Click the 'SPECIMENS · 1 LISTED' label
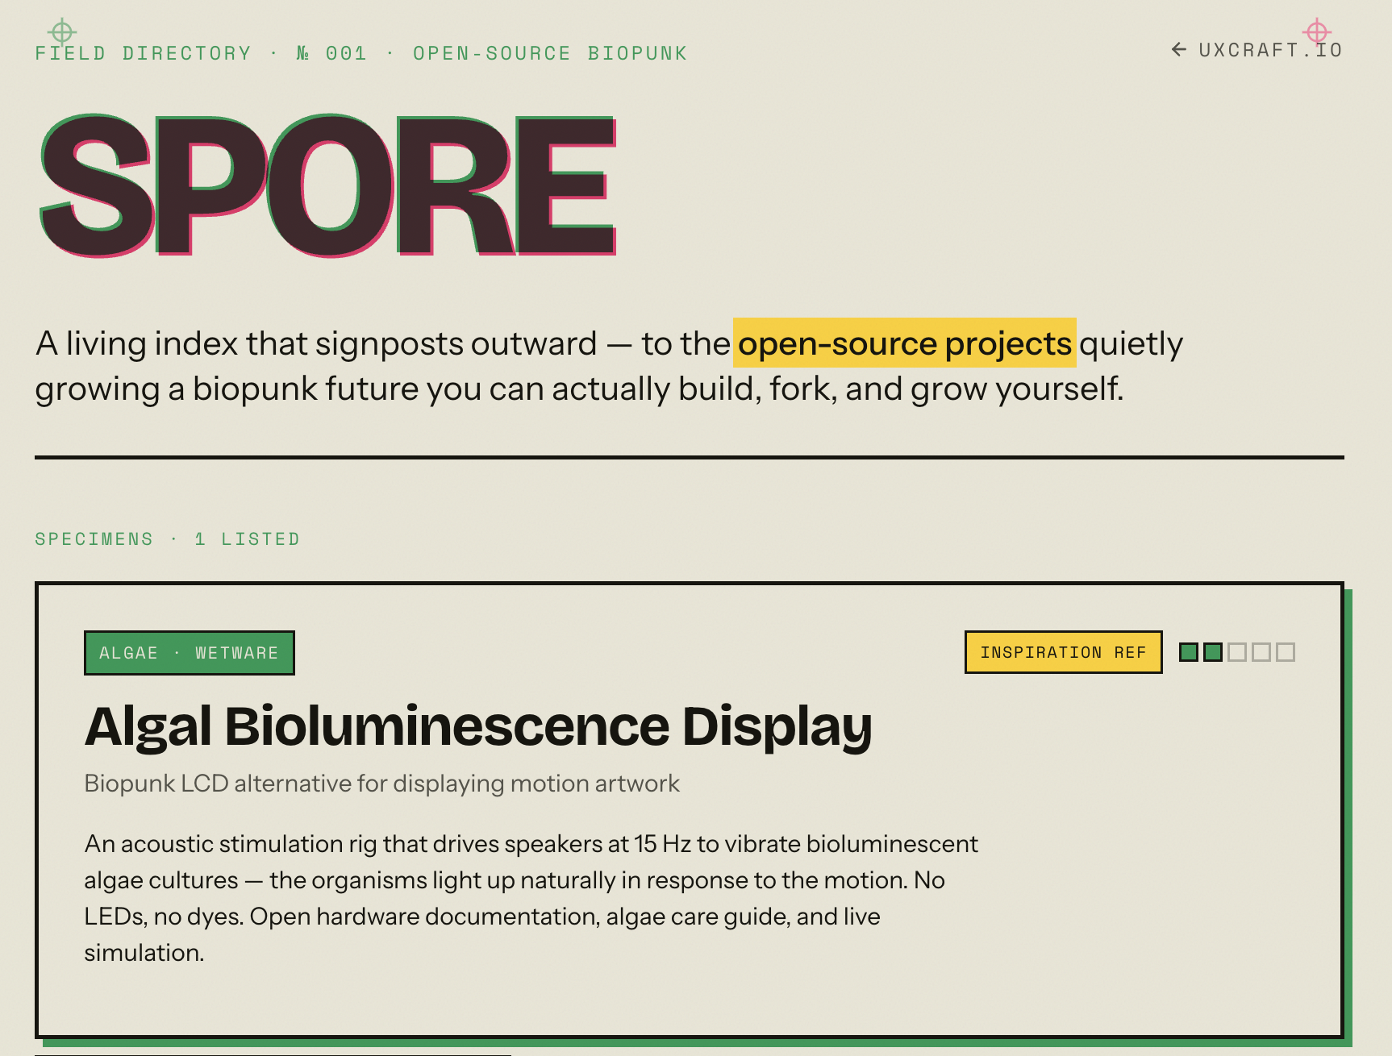 pos(167,538)
